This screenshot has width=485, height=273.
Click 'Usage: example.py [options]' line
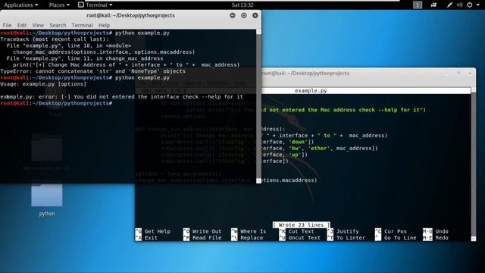43,84
